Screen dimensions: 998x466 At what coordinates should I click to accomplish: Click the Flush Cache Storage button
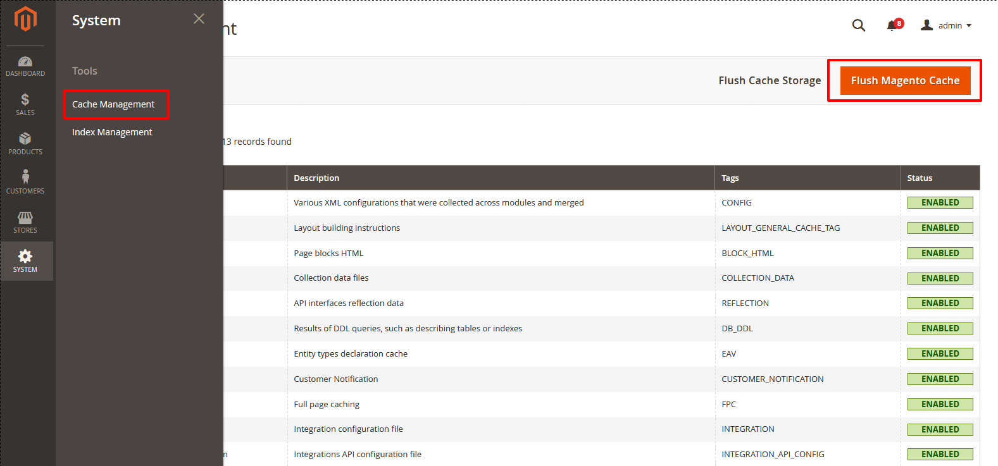[769, 80]
